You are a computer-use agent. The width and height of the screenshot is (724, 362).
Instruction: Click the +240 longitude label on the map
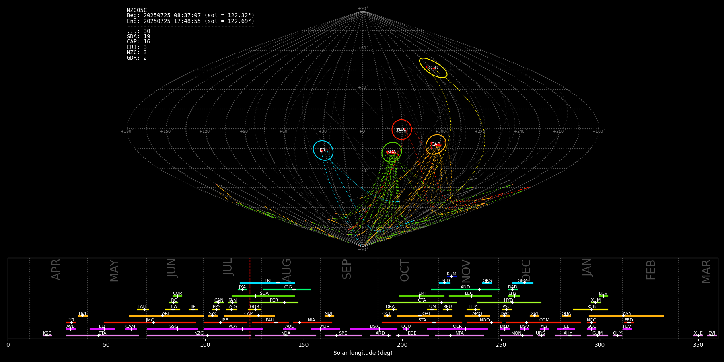point(519,132)
